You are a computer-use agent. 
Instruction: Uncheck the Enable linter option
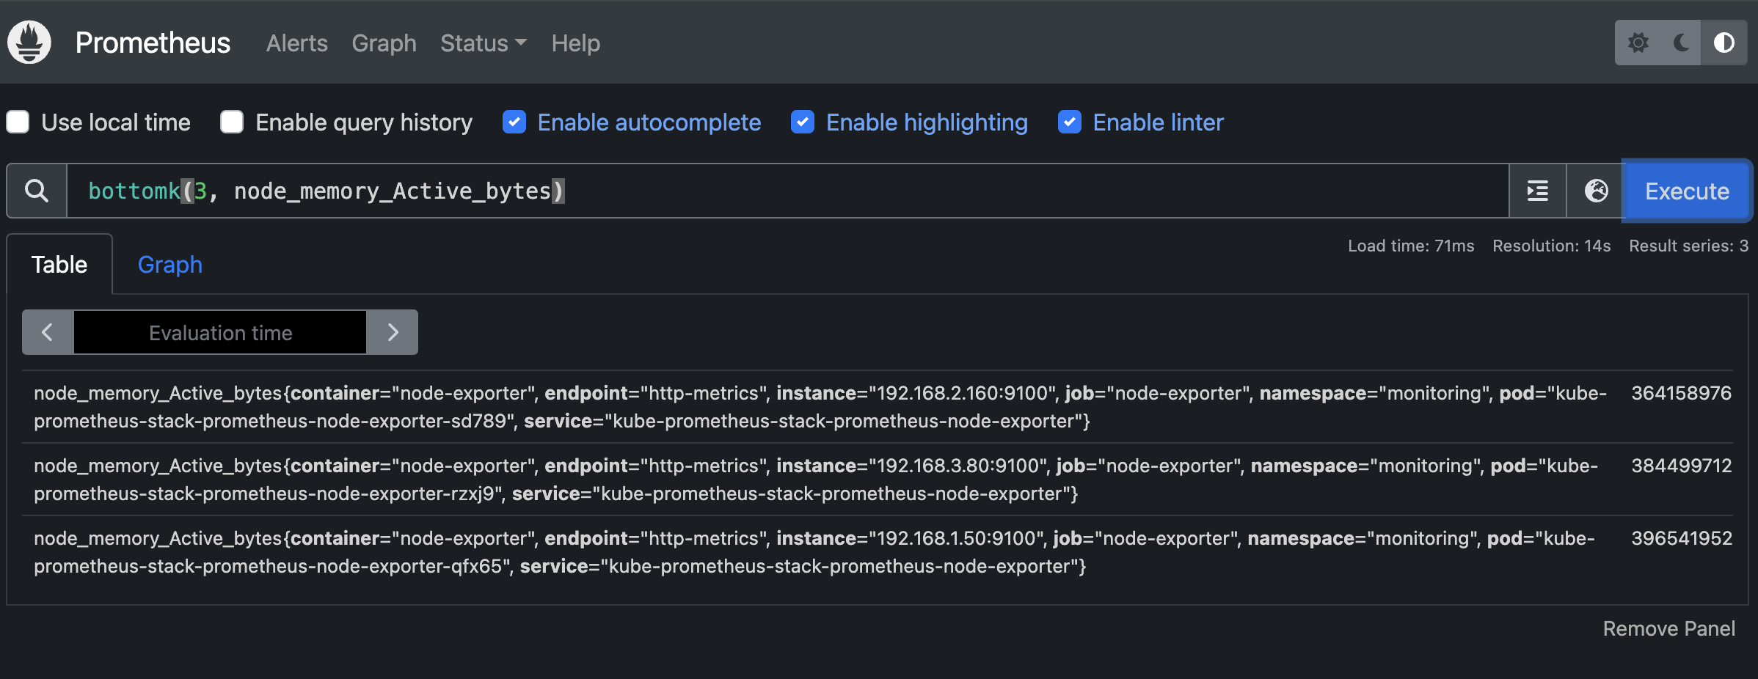click(1070, 122)
